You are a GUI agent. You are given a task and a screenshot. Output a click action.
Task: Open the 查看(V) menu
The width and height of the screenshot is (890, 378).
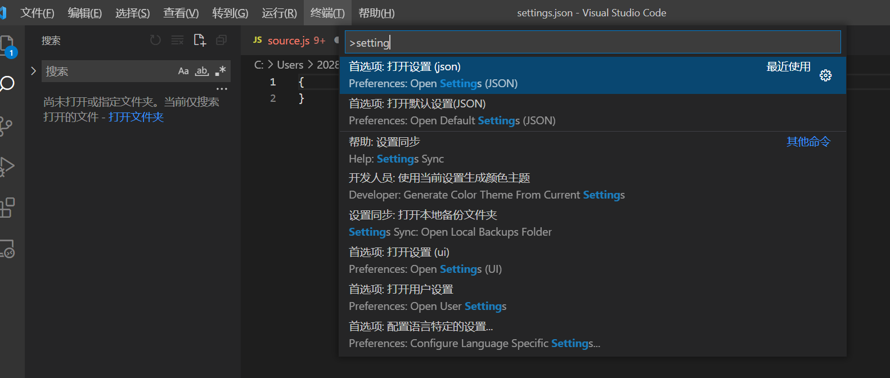(x=181, y=13)
